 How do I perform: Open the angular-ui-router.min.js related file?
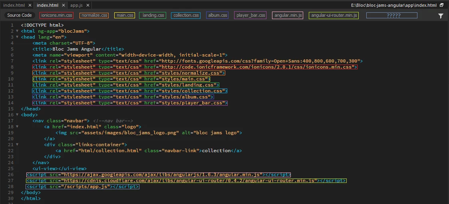334,15
